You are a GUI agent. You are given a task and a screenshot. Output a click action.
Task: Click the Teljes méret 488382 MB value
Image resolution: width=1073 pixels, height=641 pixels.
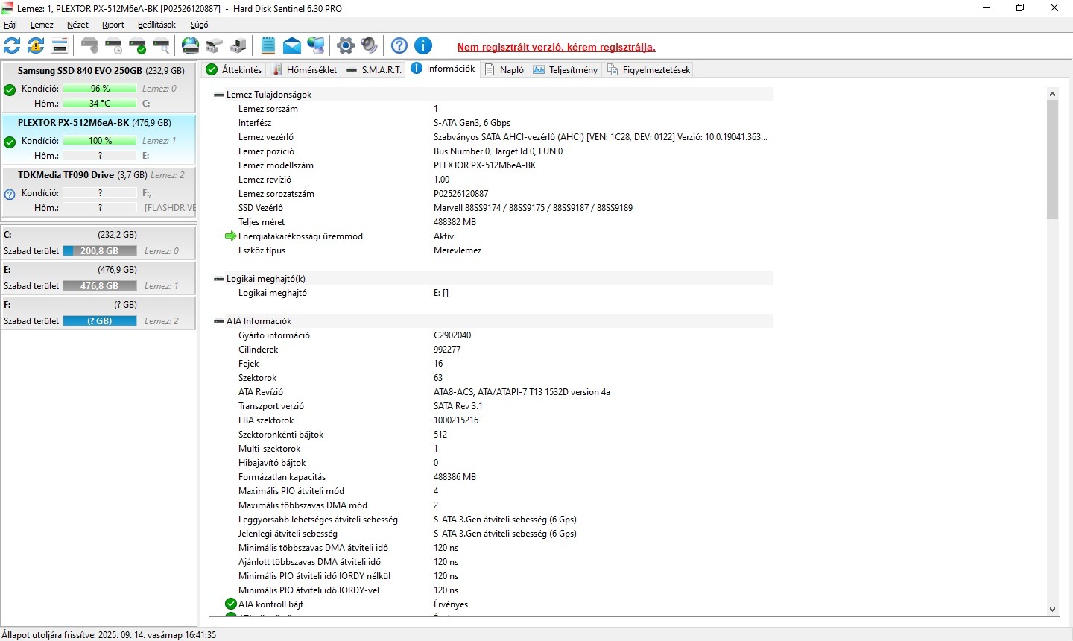pos(455,222)
